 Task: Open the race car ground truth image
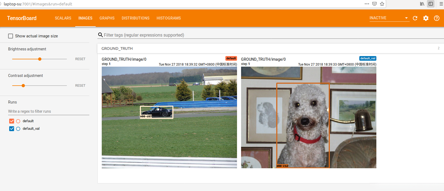click(169, 118)
